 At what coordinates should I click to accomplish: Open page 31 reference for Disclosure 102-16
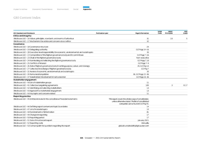(x=147, y=39)
